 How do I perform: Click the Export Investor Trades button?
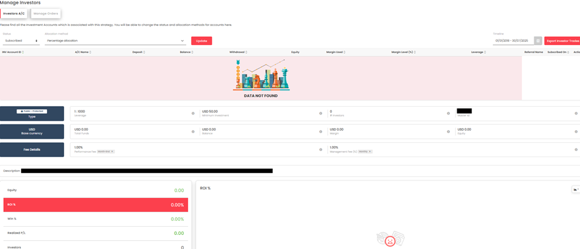(562, 41)
